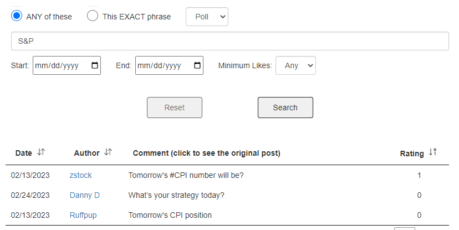The height and width of the screenshot is (230, 459).
Task: Open End date calendar picker icon
Action: [197, 65]
